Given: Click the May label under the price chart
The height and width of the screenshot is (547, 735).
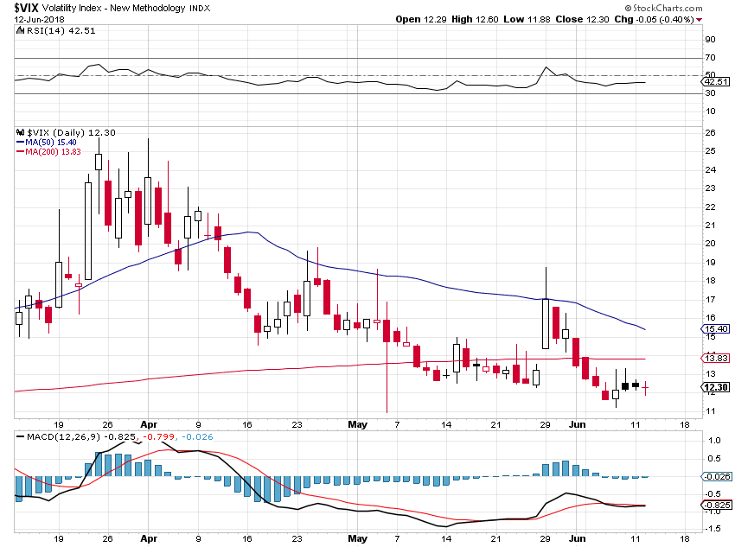Looking at the screenshot, I should tap(358, 425).
